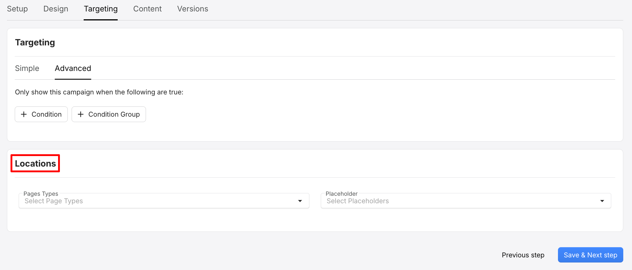The image size is (632, 270).
Task: Click the plus icon on Condition Group button
Action: 80,114
